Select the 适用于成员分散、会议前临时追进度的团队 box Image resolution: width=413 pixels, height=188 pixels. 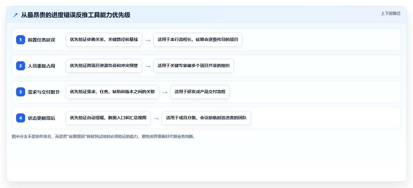(206, 118)
